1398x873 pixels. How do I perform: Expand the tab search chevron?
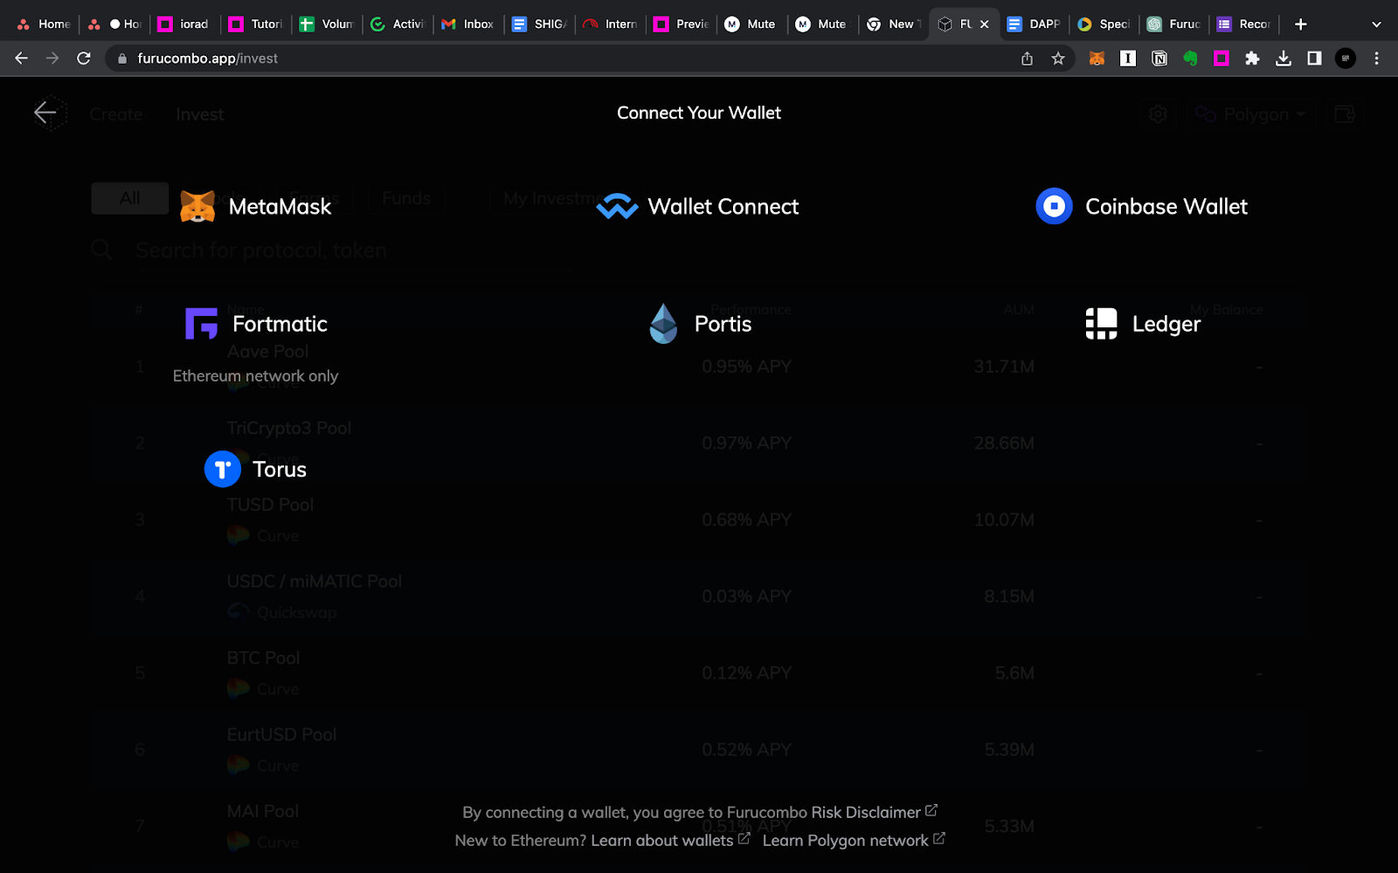[x=1376, y=24]
